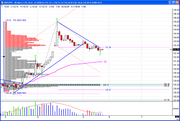The height and width of the screenshot is (121, 180).
Task: Click '135.61 TPO 36872/5625' profile label
Action: tap(16, 20)
